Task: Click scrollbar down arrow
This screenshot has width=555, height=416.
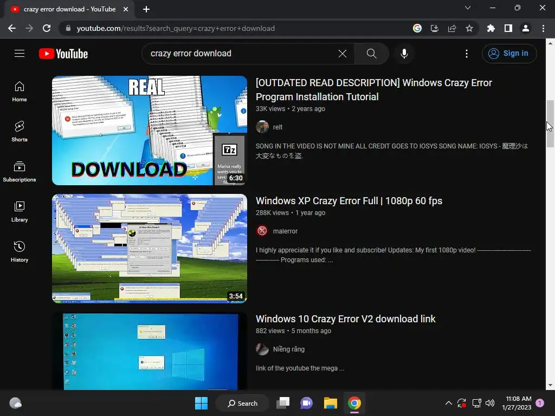Action: pos(550,385)
